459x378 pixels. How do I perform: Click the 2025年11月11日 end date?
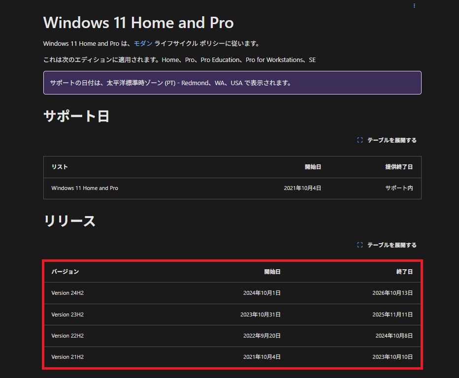point(393,315)
